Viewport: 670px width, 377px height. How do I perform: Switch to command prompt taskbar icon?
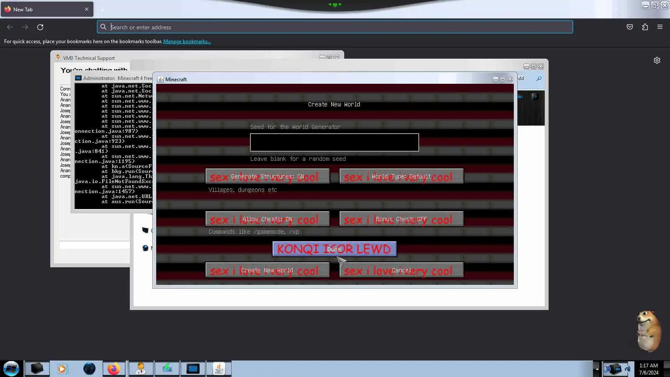tap(193, 369)
